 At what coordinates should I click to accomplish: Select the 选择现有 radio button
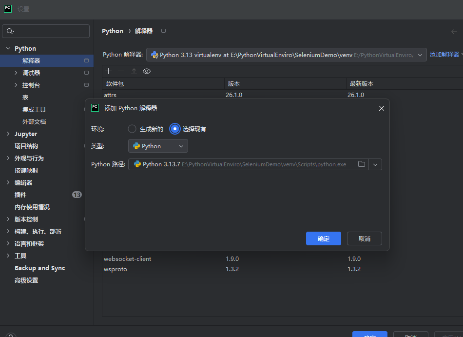click(175, 129)
